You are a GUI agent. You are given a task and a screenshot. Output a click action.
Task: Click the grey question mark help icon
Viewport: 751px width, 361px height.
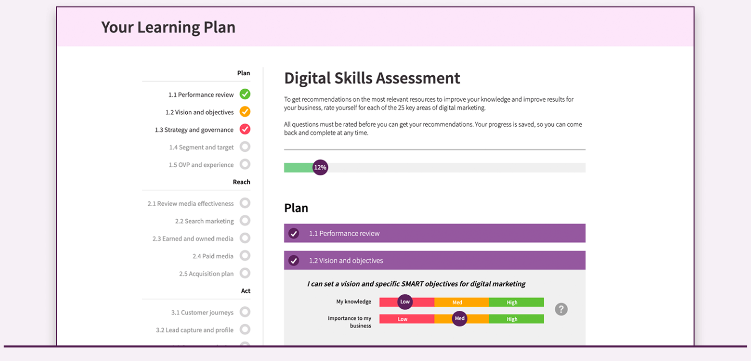tap(561, 309)
